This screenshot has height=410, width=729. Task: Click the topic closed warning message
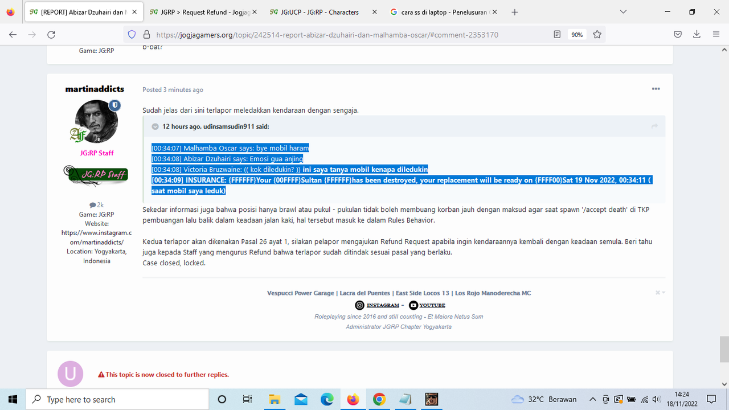163,375
